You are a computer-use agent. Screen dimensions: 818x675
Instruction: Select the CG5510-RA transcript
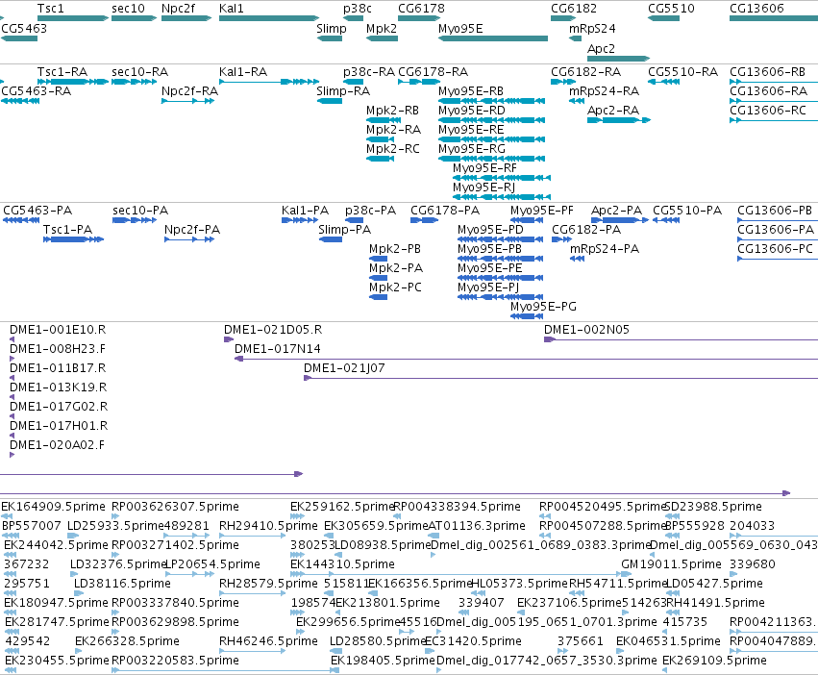663,82
